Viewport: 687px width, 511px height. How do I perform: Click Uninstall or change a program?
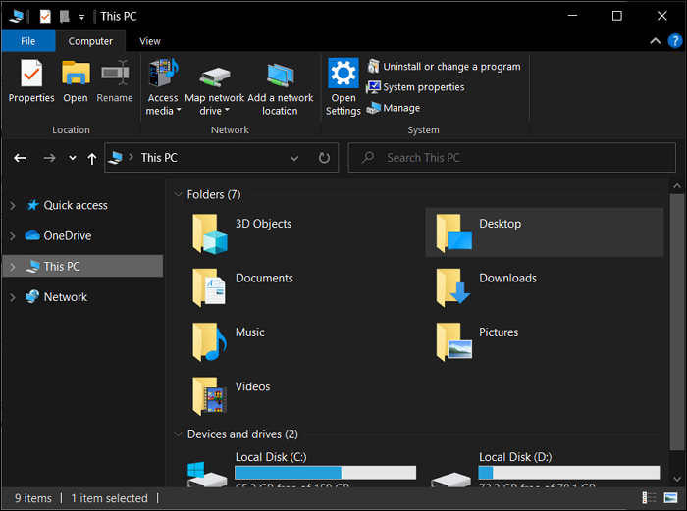(444, 67)
